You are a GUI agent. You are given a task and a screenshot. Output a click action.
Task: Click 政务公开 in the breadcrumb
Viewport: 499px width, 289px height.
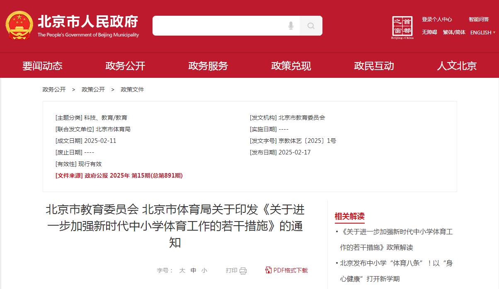click(54, 89)
